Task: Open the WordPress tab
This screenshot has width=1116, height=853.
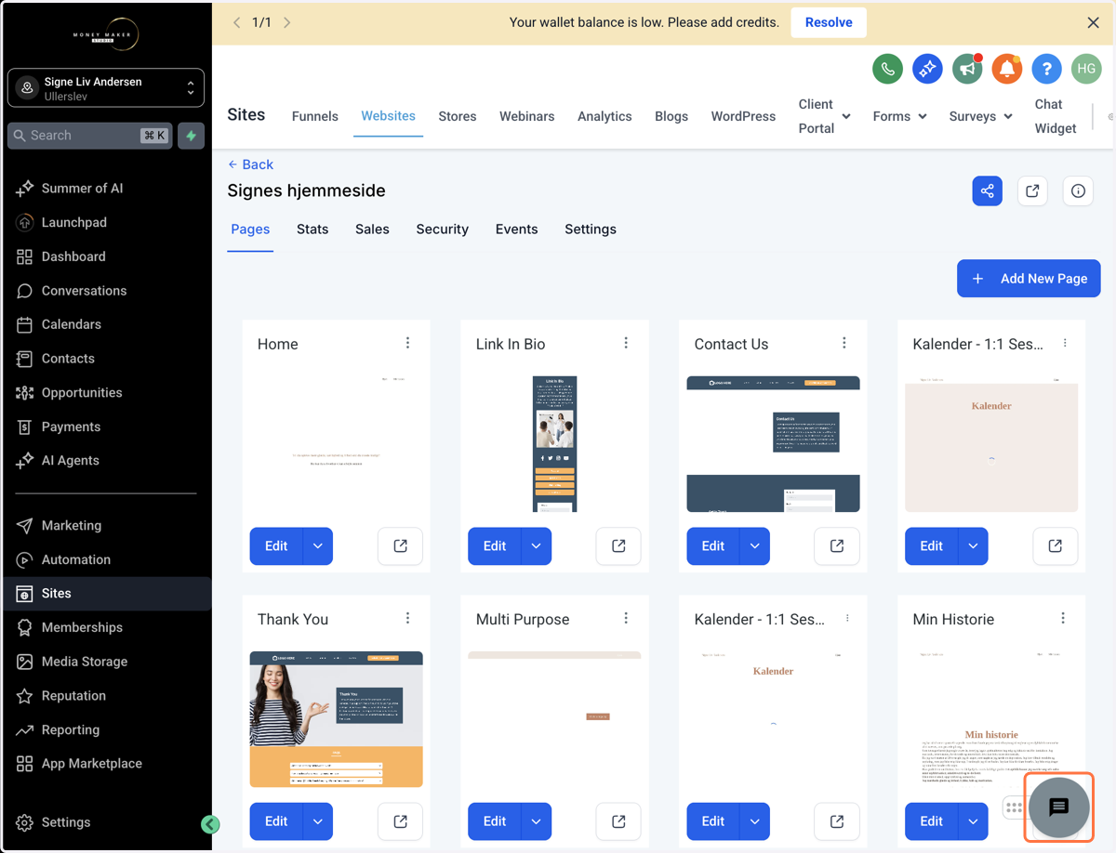Action: tap(743, 116)
